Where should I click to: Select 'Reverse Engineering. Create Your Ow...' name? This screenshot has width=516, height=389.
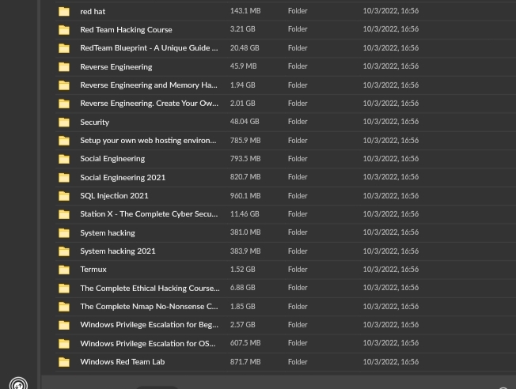click(149, 104)
